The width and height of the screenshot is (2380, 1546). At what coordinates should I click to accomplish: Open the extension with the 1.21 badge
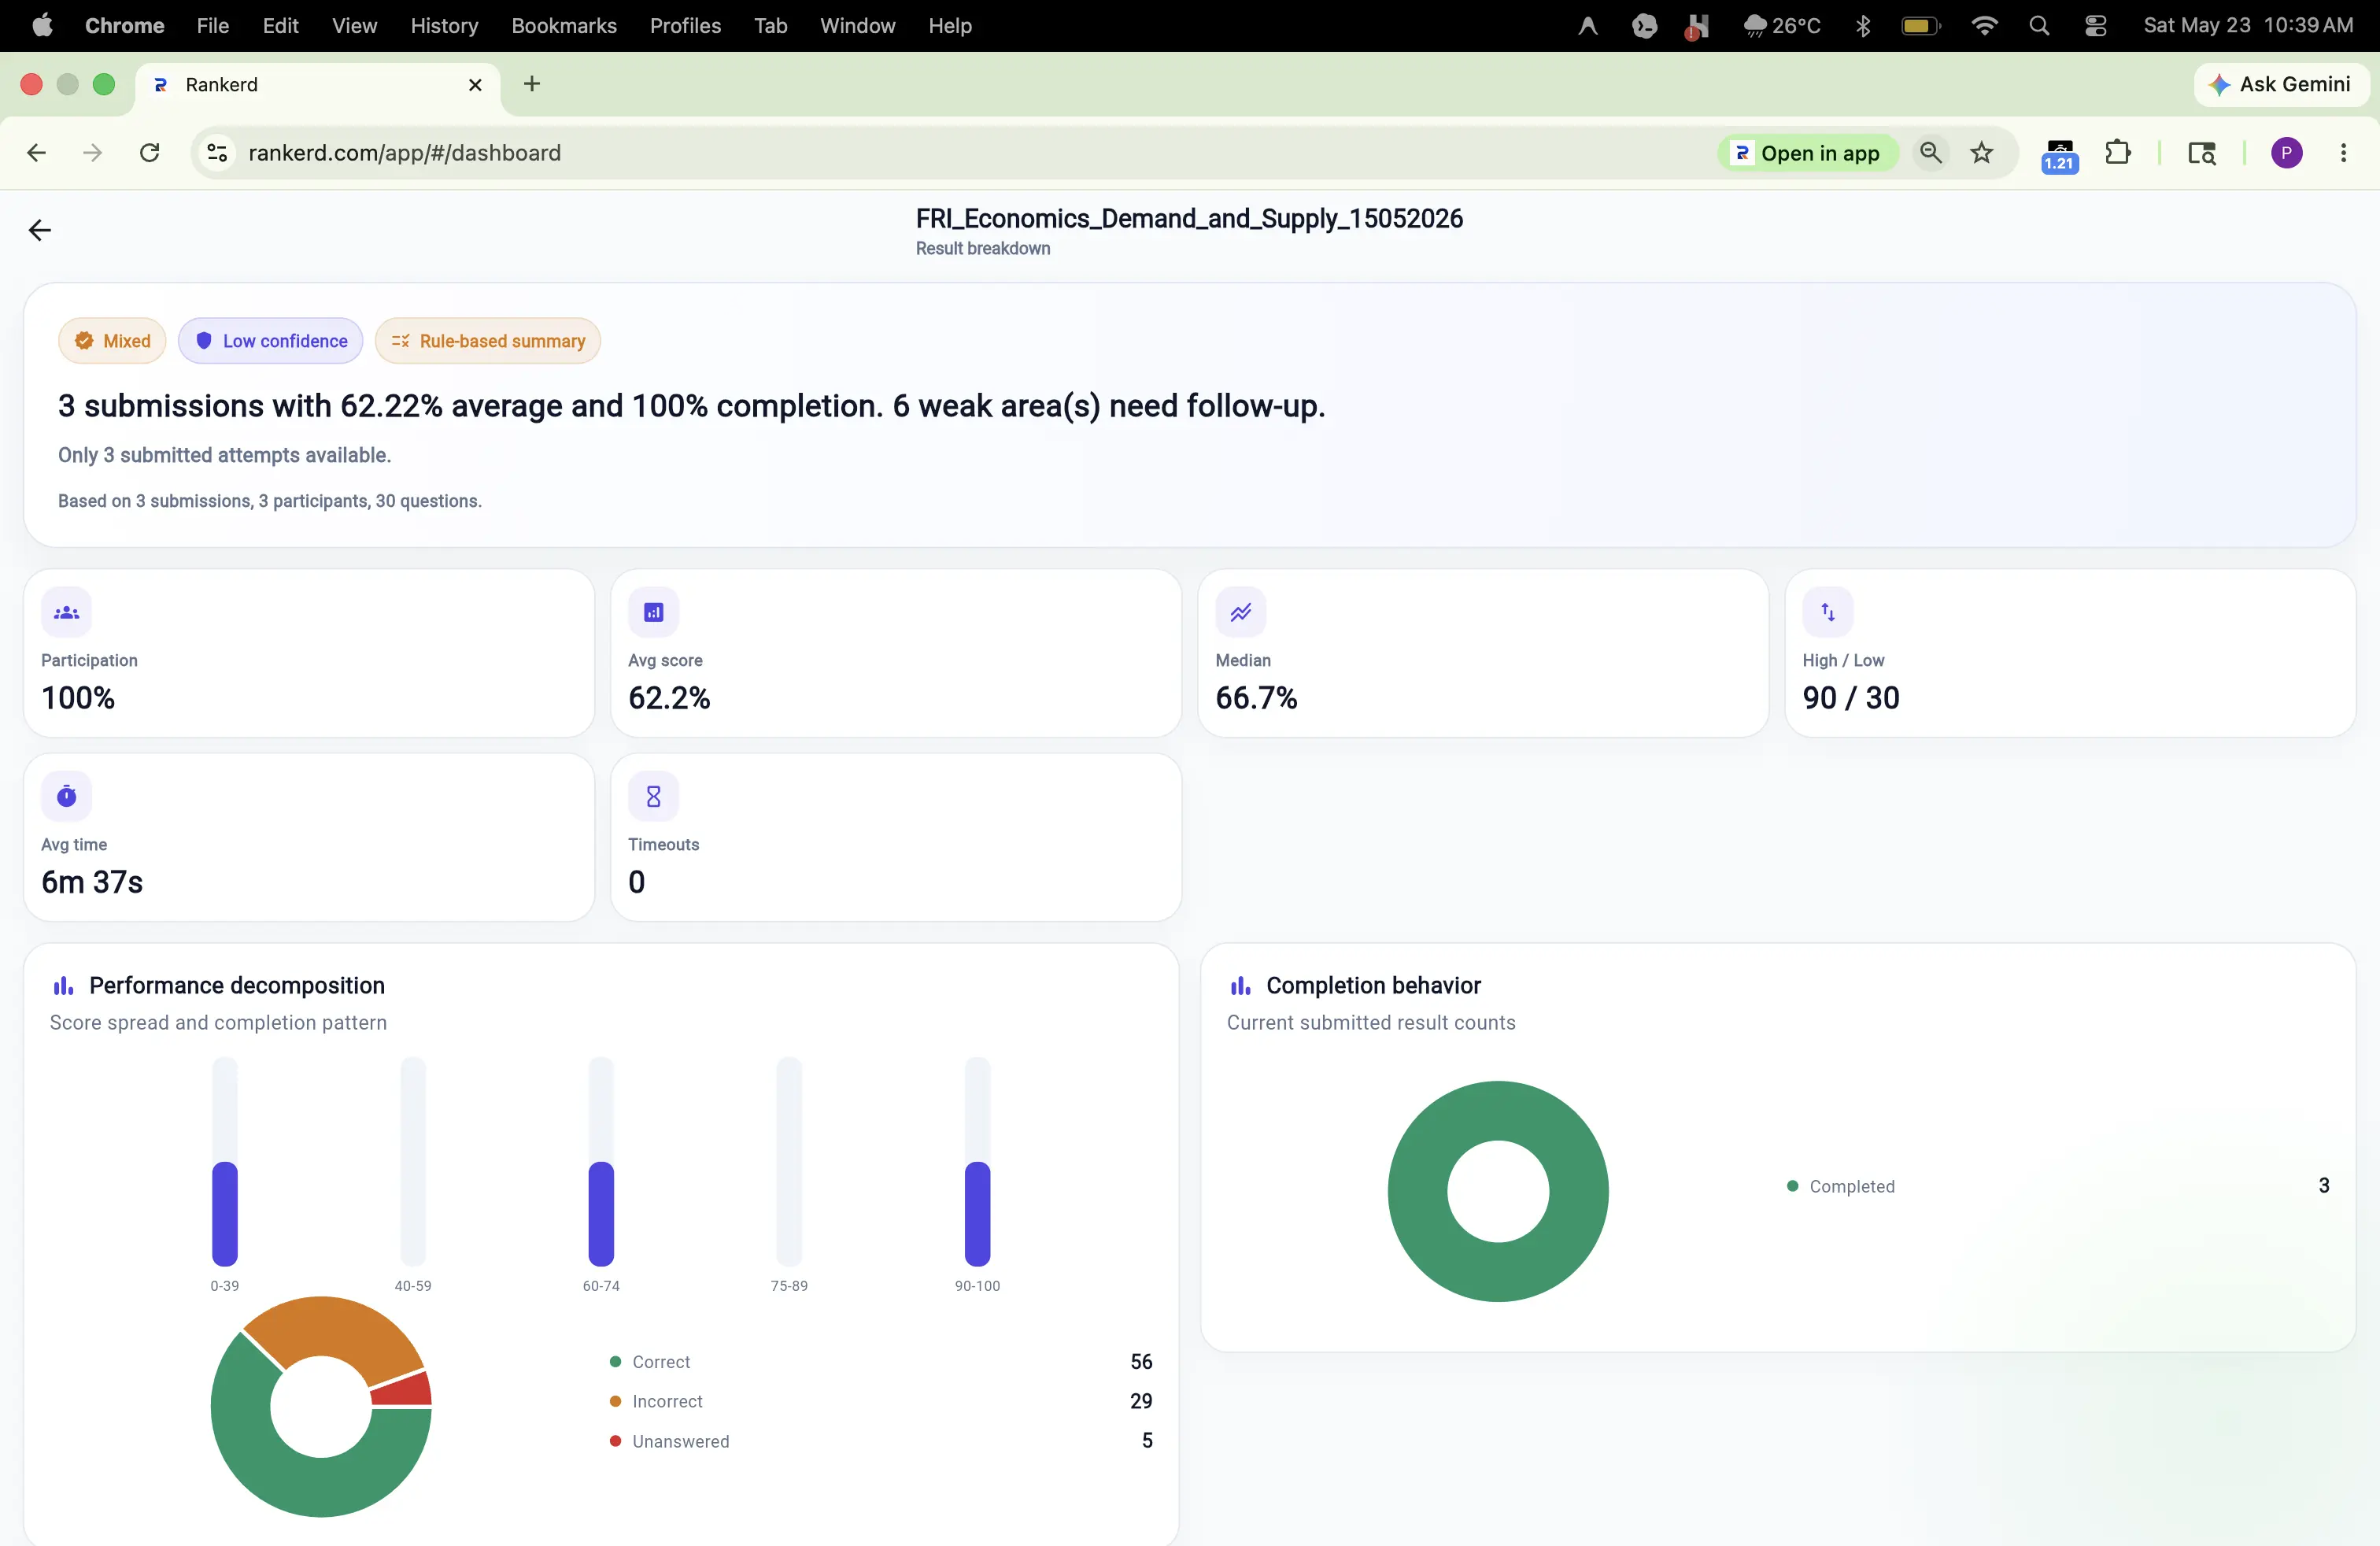click(2060, 155)
